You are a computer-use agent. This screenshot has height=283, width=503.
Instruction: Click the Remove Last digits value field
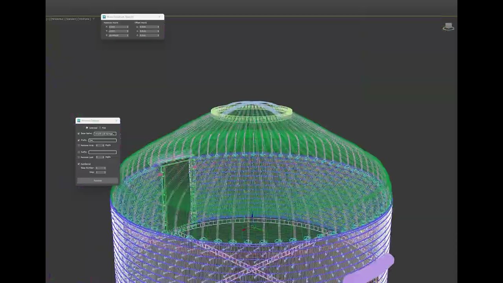99,157
